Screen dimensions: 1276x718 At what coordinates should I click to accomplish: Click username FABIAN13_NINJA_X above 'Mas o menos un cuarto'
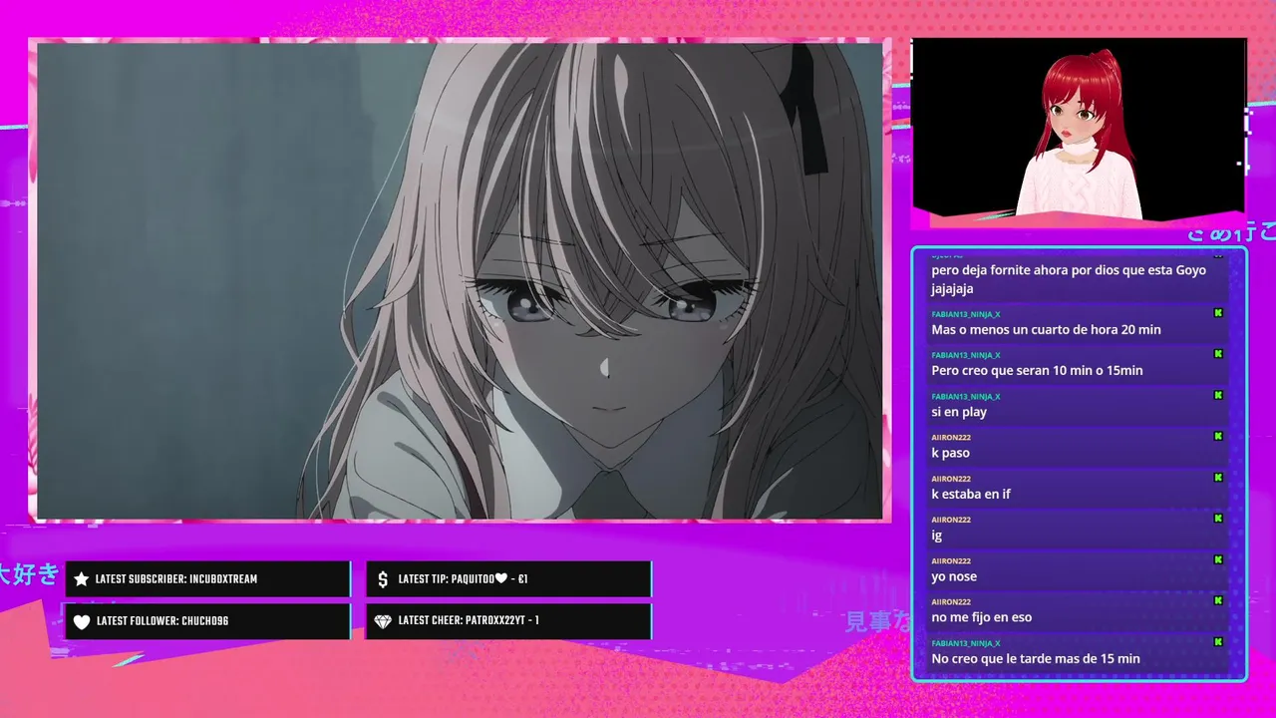pos(966,314)
